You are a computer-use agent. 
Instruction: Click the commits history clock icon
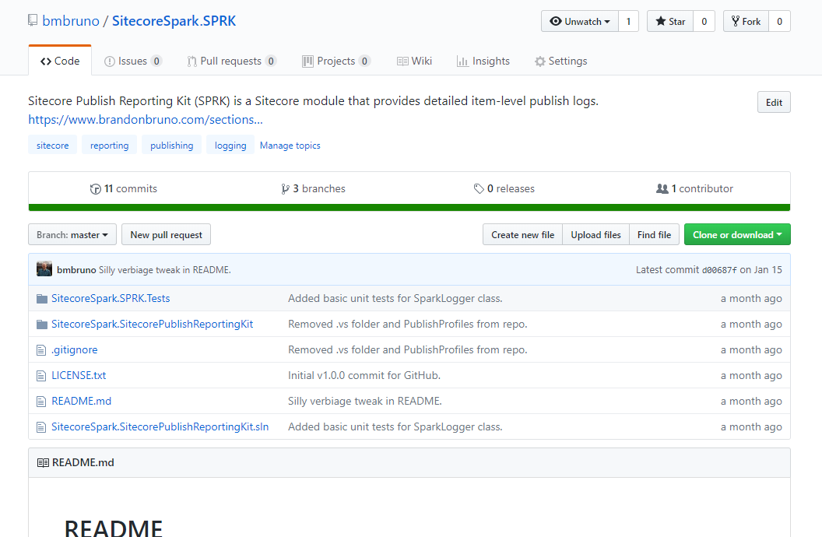click(96, 189)
